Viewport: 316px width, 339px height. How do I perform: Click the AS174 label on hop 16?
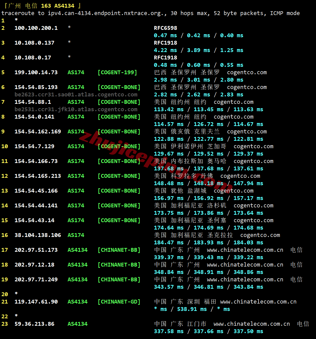(76, 235)
